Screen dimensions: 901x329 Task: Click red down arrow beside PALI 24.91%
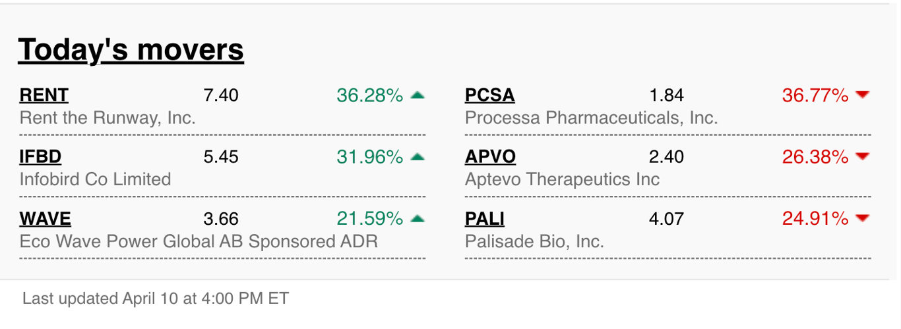(x=862, y=218)
